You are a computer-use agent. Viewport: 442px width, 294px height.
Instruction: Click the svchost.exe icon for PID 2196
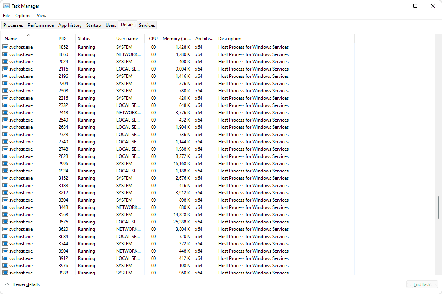click(5, 76)
